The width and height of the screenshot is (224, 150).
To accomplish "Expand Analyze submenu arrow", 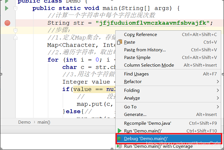I will (218, 98).
